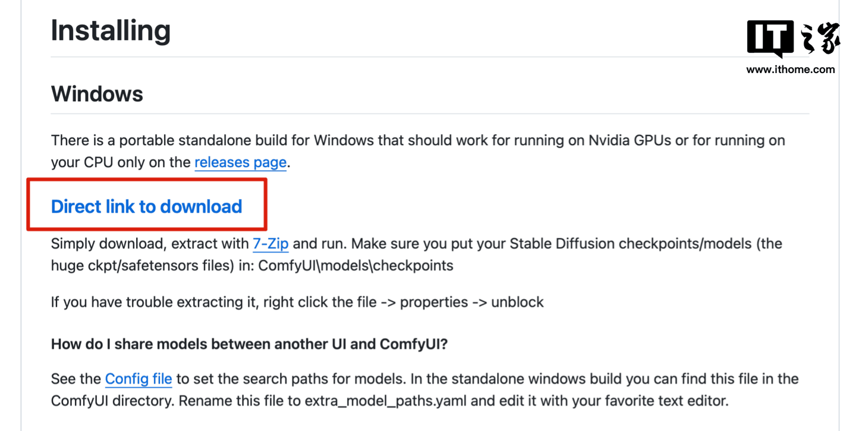Click the www.ithome.com watermark text
This screenshot has height=431, width=856.
point(790,70)
